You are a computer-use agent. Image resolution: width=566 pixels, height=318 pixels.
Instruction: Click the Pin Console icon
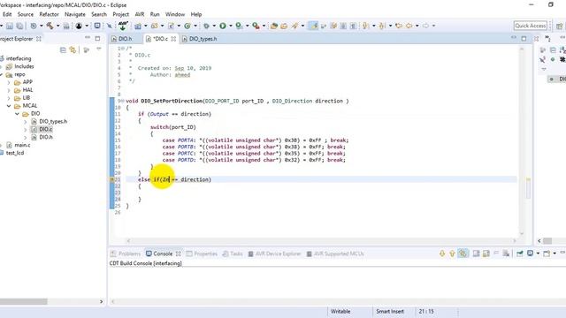coord(519,254)
